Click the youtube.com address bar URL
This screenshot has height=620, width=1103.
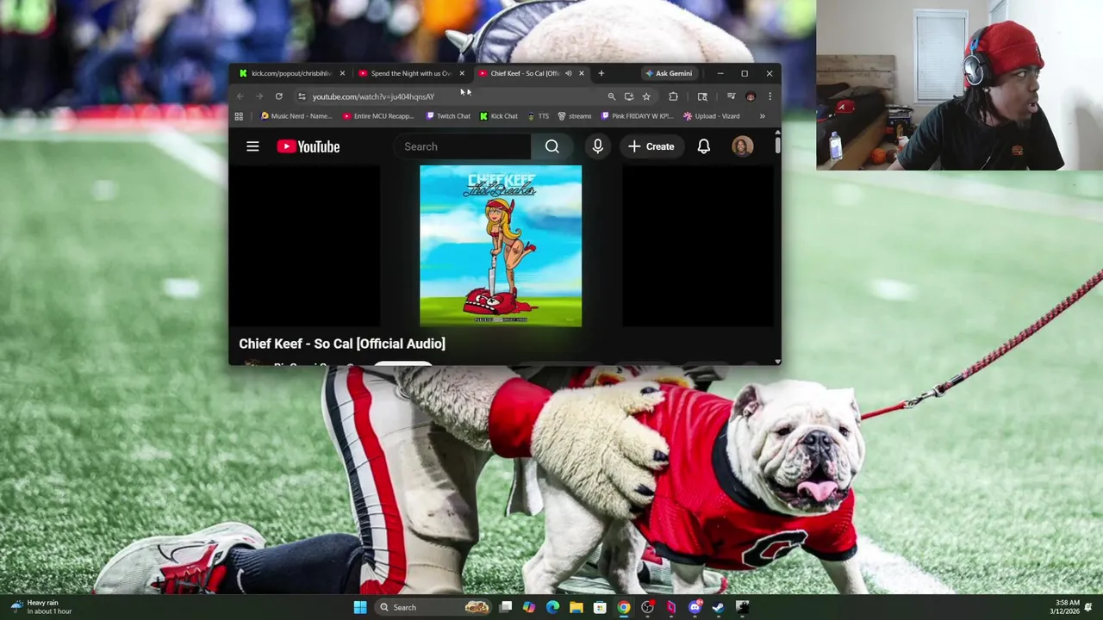tap(373, 96)
